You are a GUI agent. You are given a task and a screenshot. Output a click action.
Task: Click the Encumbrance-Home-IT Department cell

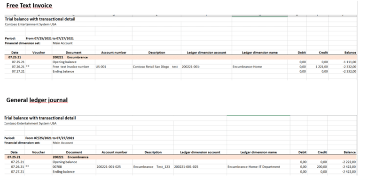254,167
